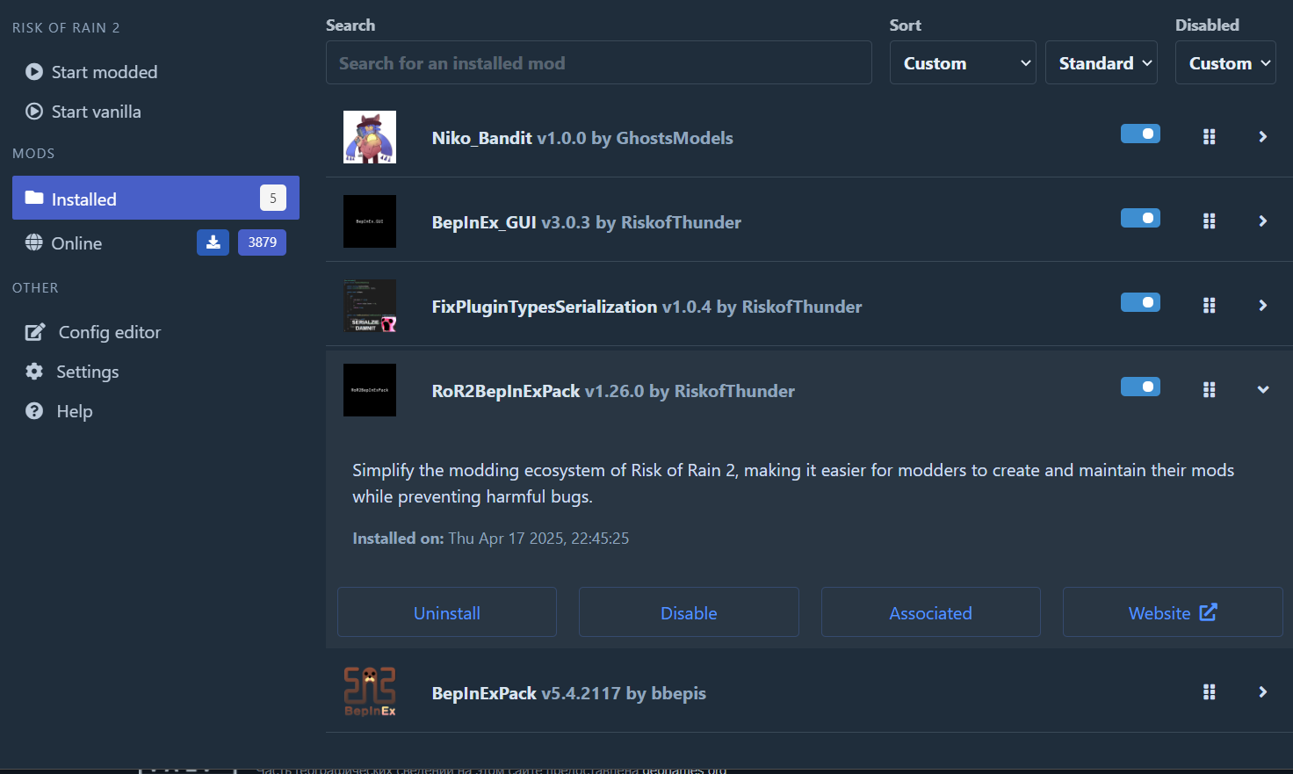Open the Installed mods section
The height and width of the screenshot is (774, 1293).
coord(155,198)
